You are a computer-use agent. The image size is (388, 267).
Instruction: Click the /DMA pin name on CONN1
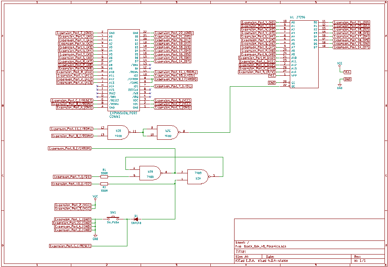click(x=135, y=65)
